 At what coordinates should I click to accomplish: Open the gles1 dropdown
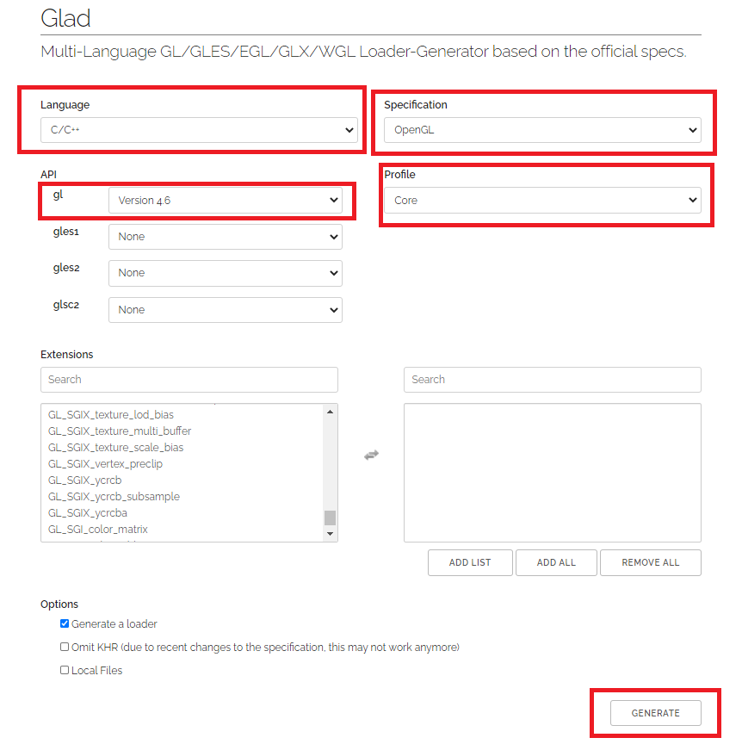[x=226, y=236]
